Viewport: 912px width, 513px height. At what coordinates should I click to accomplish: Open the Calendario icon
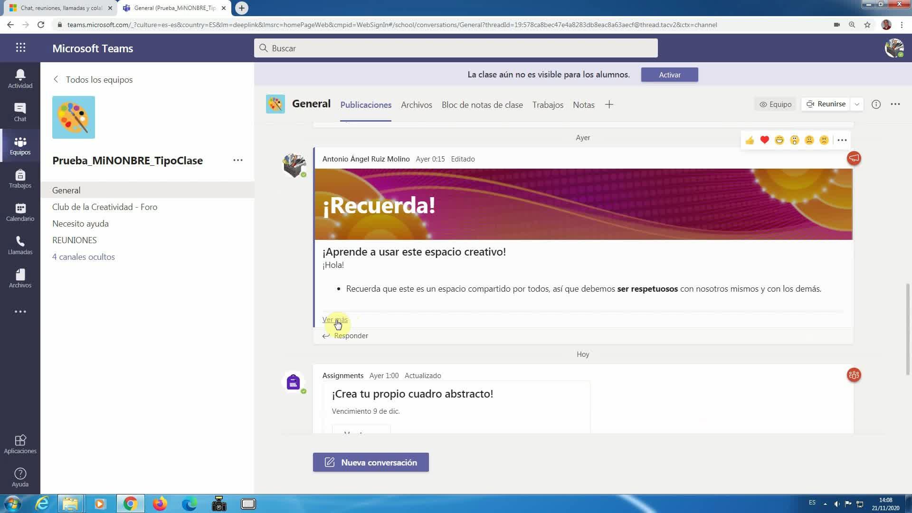click(20, 212)
